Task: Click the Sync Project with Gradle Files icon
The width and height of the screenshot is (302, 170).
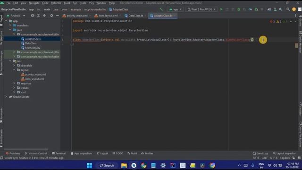Action: tap(269, 9)
